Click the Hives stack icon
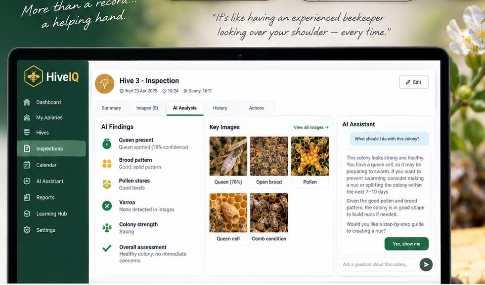Image resolution: width=485 pixels, height=285 pixels. point(27,132)
